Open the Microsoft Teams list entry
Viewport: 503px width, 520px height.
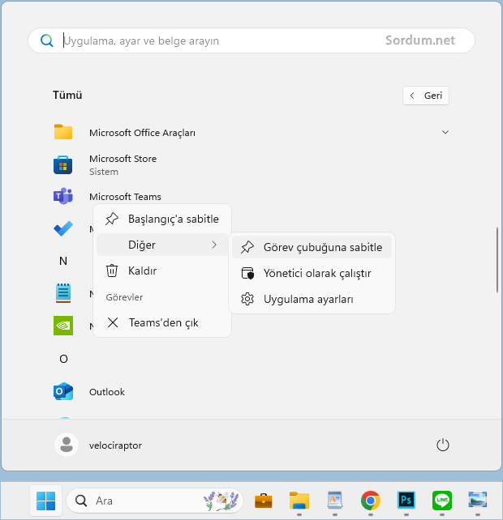coord(125,197)
